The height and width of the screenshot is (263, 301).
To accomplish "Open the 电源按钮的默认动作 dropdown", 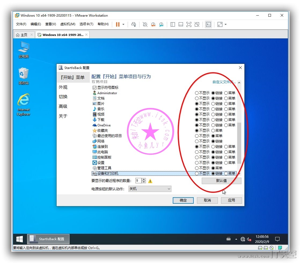I will coord(150,189).
